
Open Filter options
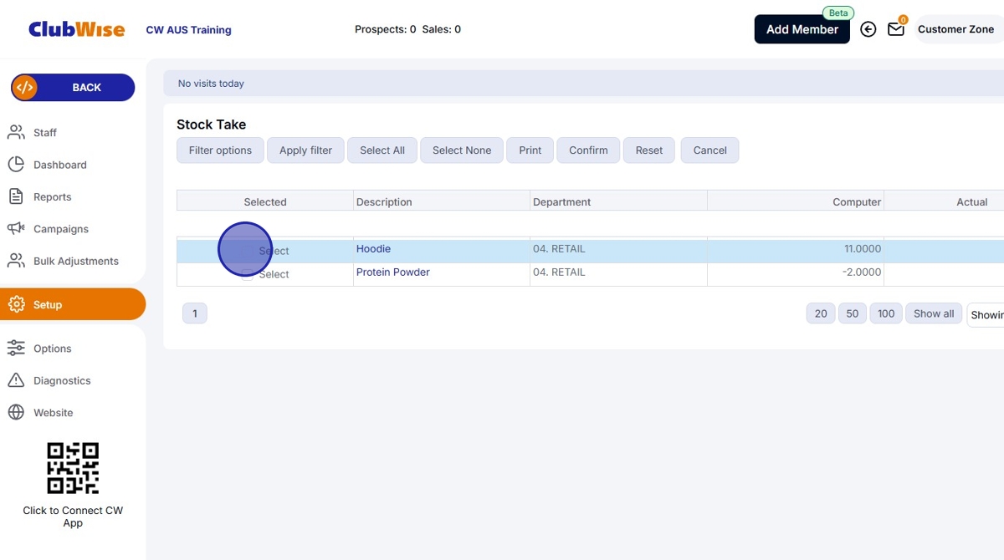point(220,150)
